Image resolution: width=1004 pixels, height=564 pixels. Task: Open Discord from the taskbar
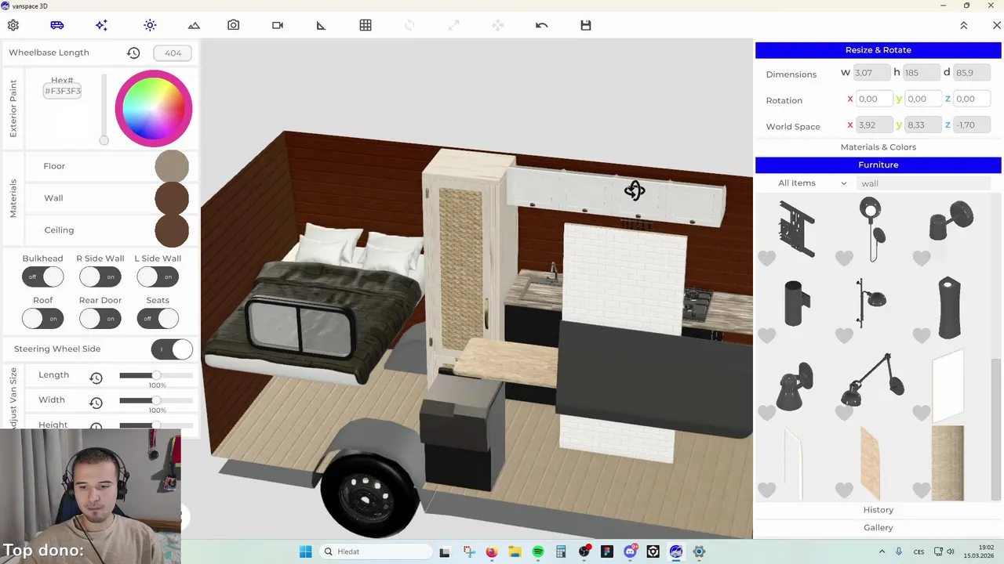[631, 551]
